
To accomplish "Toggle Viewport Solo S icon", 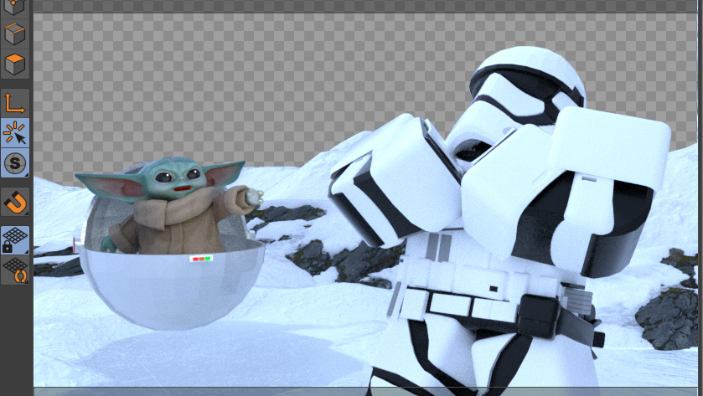I will (15, 162).
